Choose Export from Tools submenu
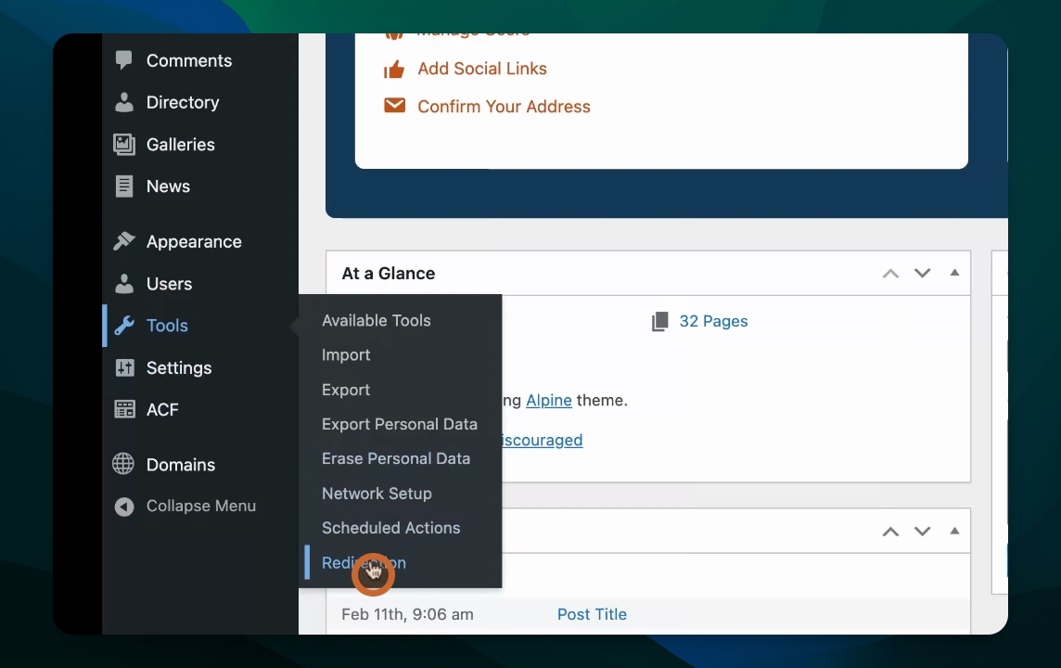1061x668 pixels. (x=346, y=390)
